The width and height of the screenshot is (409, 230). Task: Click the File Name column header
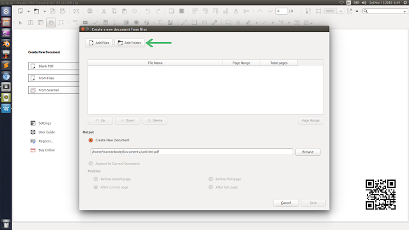[x=155, y=63]
